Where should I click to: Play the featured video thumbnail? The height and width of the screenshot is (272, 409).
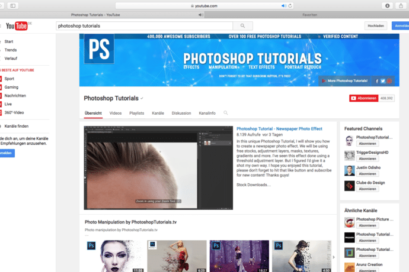pyautogui.click(x=158, y=168)
